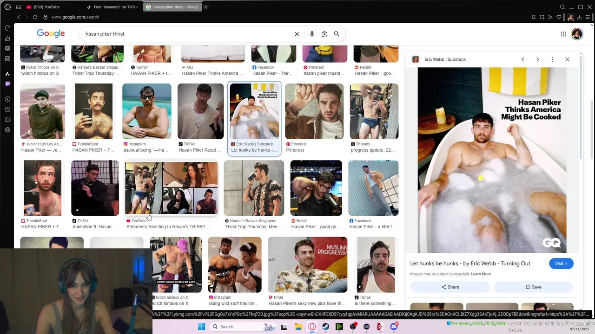This screenshot has height=334, width=595.
Task: Open the Instagram 'asexual being' pool thumbnail
Action: (147, 111)
